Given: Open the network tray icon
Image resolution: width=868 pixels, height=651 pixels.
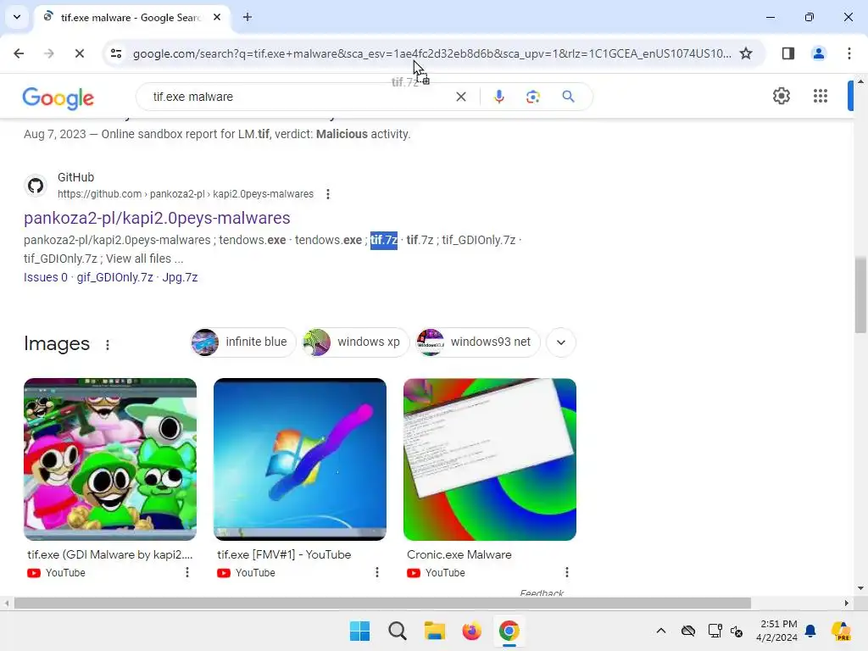Looking at the screenshot, I should coord(715,631).
